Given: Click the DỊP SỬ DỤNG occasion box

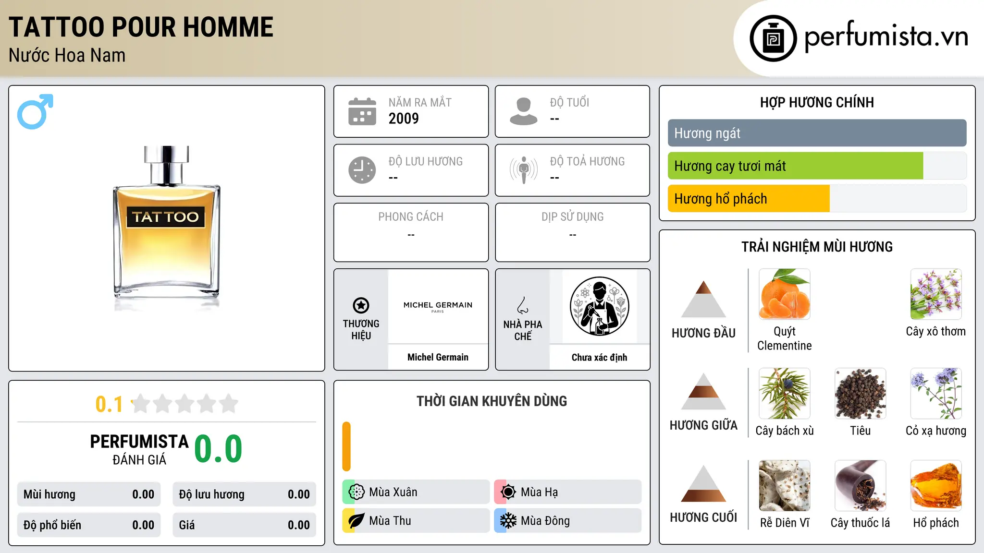Looking at the screenshot, I should coord(572,232).
